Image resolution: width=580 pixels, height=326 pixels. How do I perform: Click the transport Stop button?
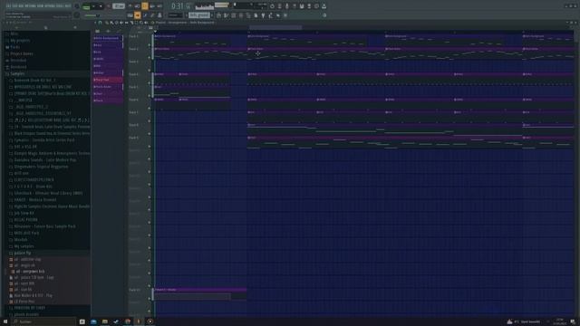[x=101, y=6]
